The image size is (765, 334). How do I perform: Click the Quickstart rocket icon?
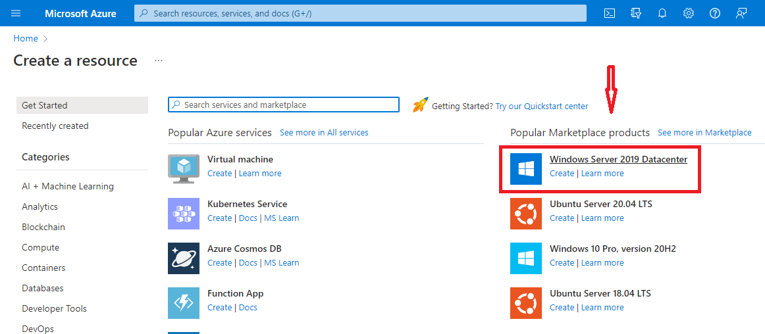420,105
